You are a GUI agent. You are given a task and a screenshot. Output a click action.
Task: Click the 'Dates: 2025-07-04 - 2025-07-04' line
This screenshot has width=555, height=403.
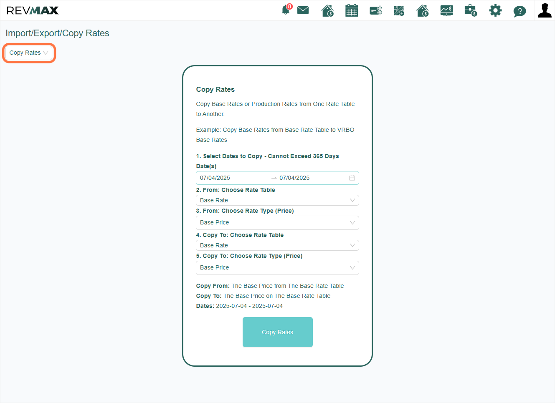239,306
